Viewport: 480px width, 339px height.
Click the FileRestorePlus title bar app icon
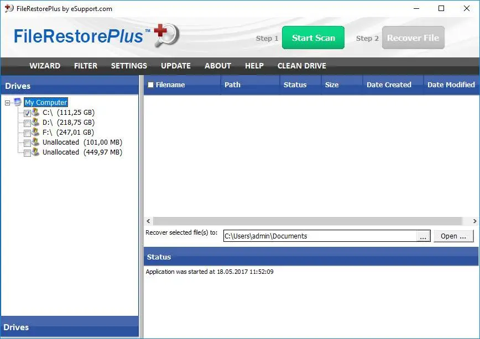(x=9, y=8)
